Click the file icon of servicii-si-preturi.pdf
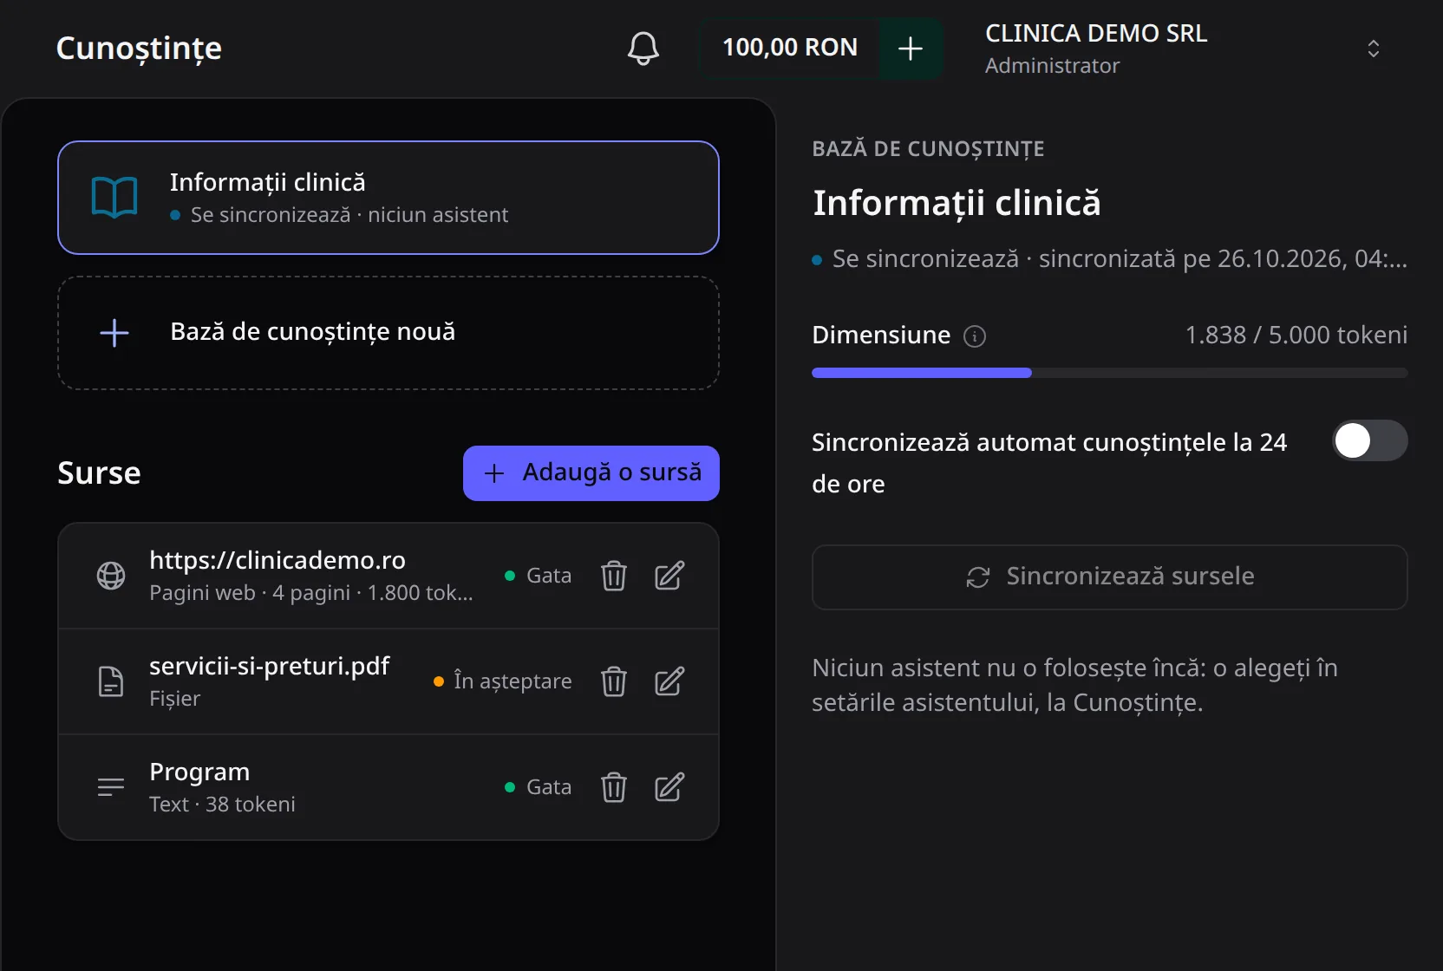The width and height of the screenshot is (1443, 971). (x=111, y=681)
